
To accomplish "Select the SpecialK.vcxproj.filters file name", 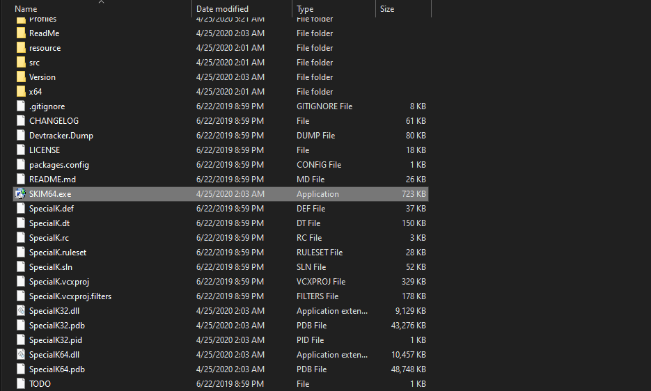I will coord(70,296).
